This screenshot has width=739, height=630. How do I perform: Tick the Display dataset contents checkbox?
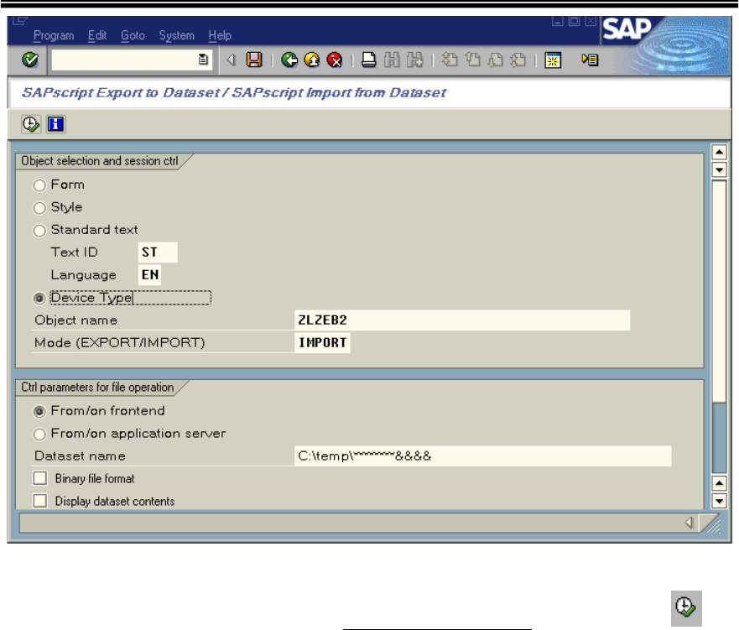click(40, 501)
